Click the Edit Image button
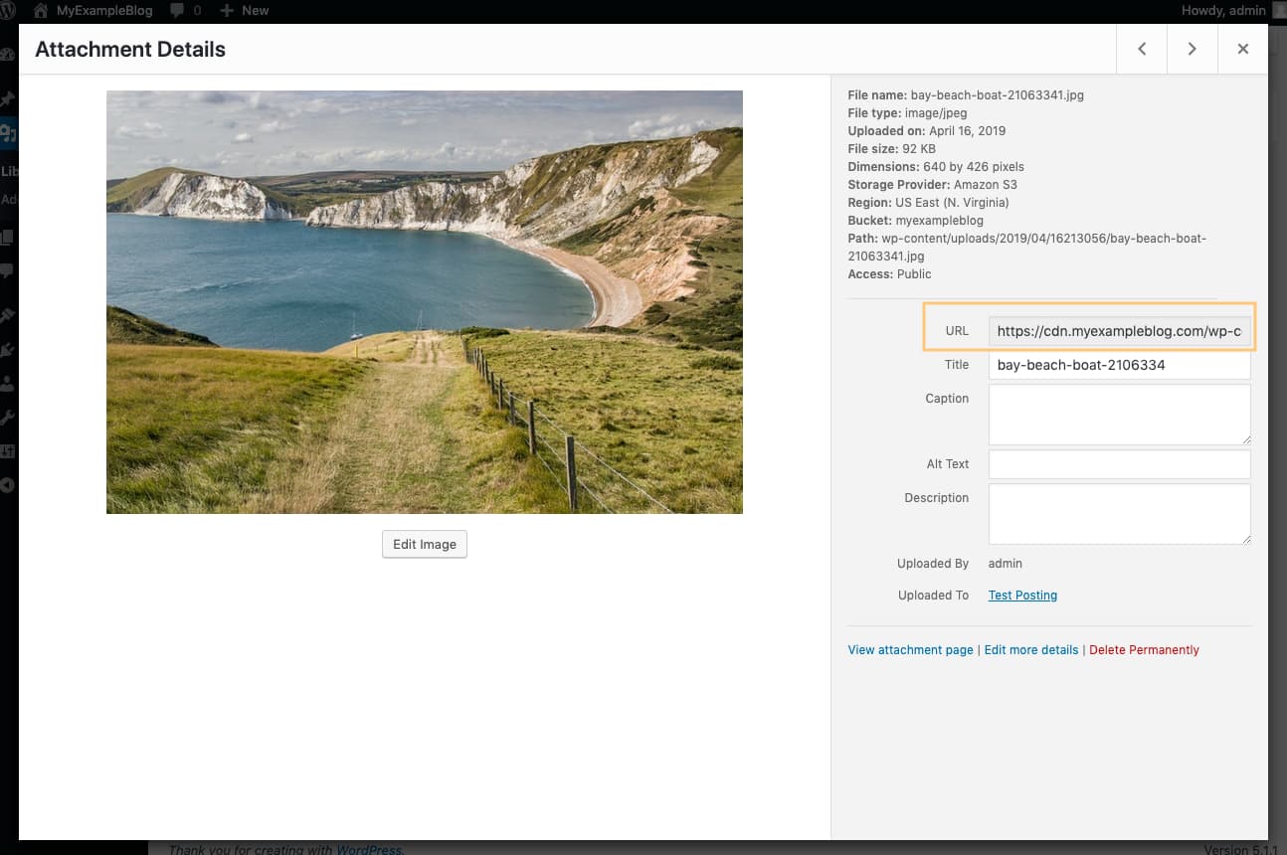This screenshot has width=1287, height=855. (x=425, y=544)
